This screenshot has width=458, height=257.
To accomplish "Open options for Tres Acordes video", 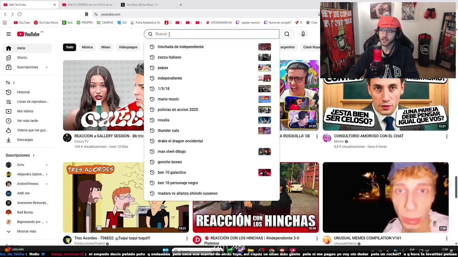I will (x=187, y=238).
